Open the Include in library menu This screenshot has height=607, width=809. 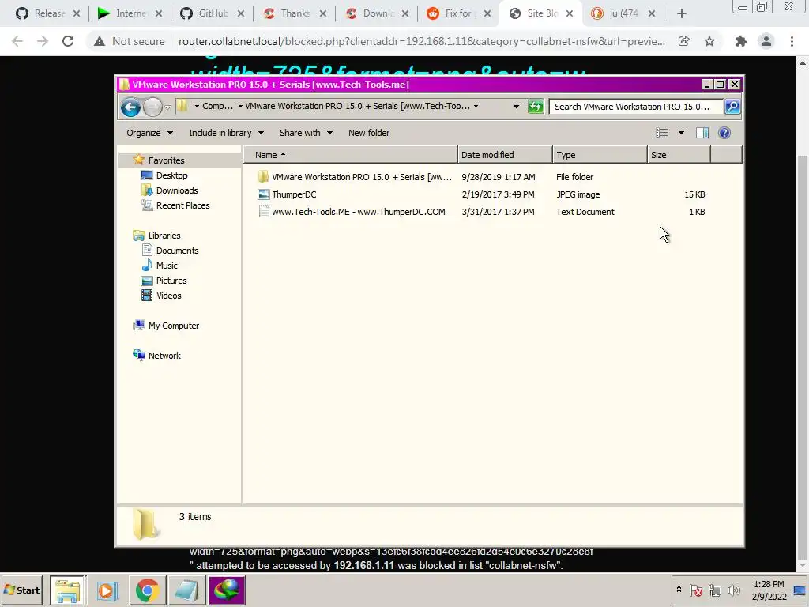pos(226,133)
